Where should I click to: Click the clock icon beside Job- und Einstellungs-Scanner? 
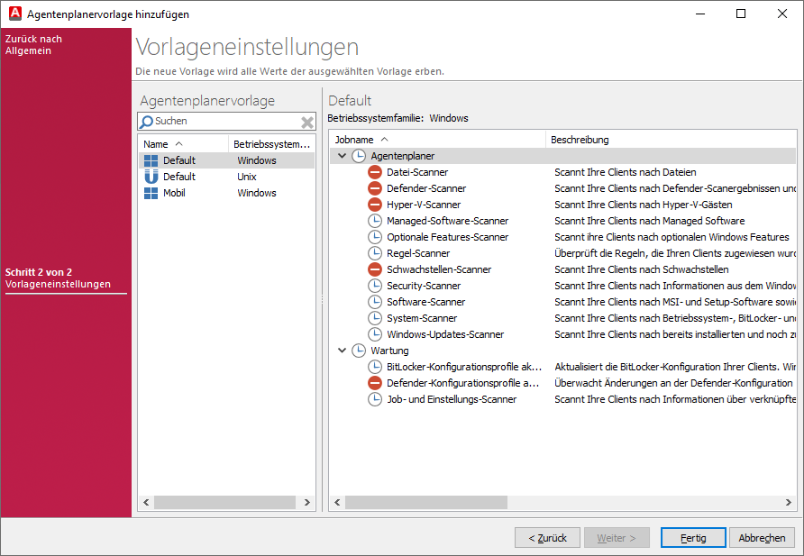point(375,399)
